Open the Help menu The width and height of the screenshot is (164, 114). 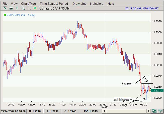[111, 4]
